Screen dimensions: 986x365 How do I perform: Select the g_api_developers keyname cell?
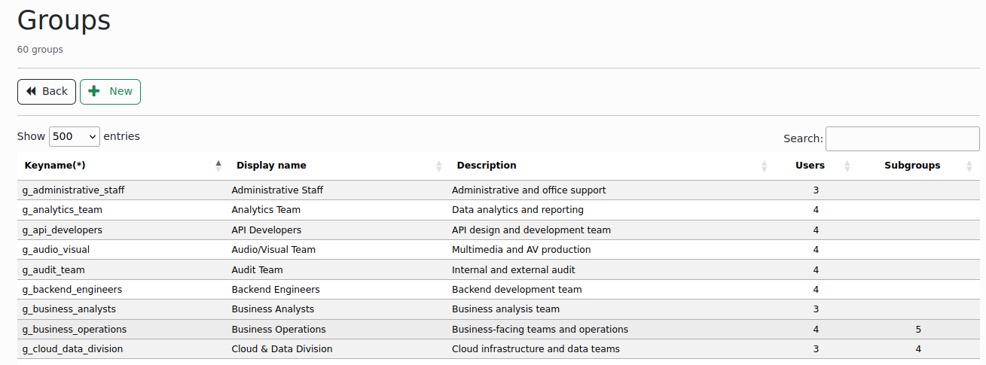[x=63, y=230]
